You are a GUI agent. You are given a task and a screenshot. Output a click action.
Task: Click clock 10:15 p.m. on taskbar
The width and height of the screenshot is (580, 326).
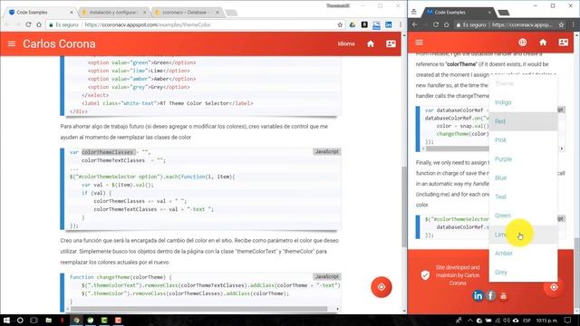[546, 320]
